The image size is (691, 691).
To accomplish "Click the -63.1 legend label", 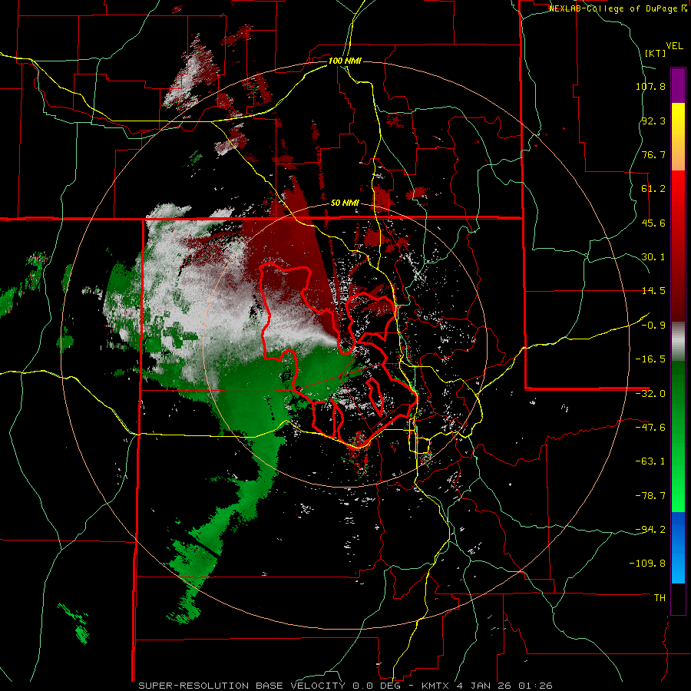I will coord(650,461).
